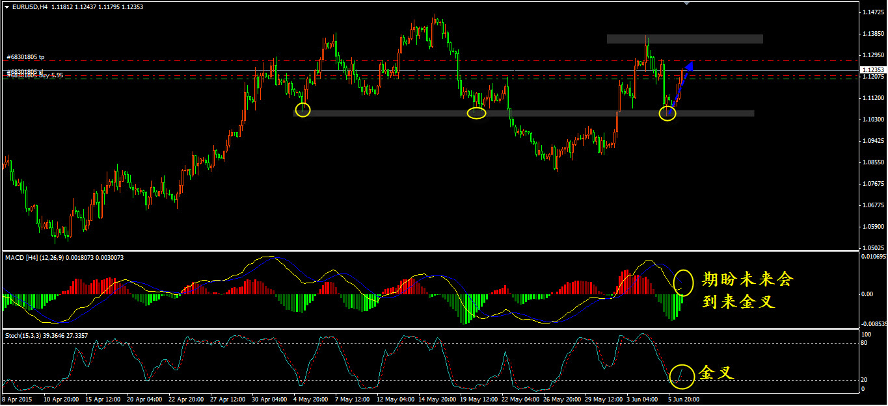Click time axis label 15 Apr 12:00
Viewport: 888px width, 406px height.
point(103,398)
